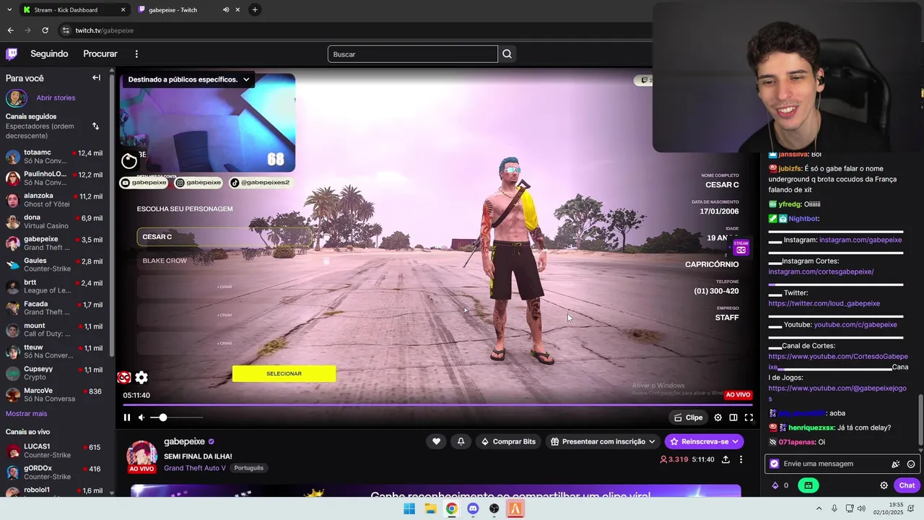Image resolution: width=924 pixels, height=520 pixels.
Task: Mute the stream player volume
Action: coord(142,417)
